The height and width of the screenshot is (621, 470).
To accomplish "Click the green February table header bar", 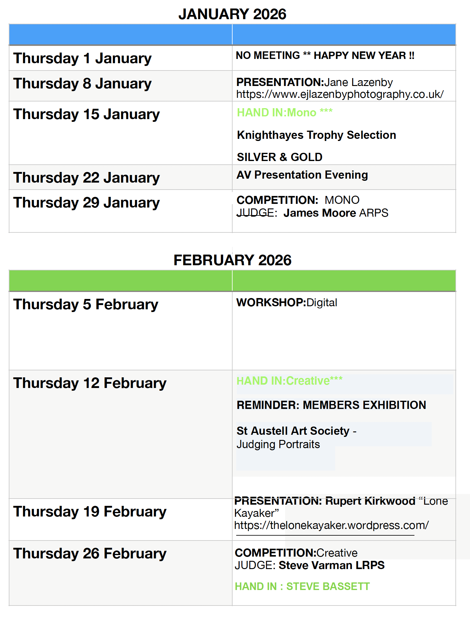I will [232, 280].
